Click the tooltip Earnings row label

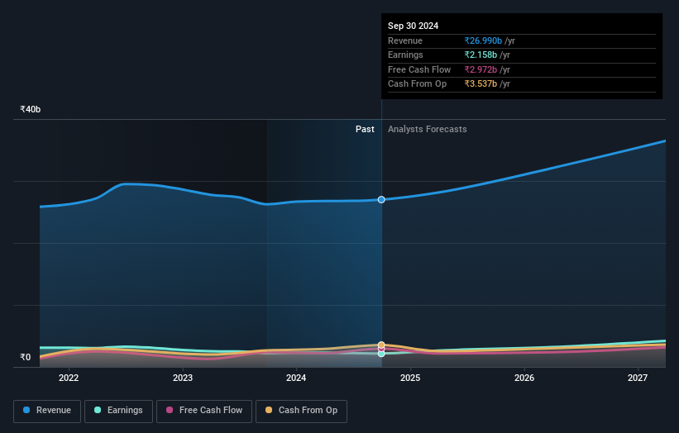coord(405,55)
